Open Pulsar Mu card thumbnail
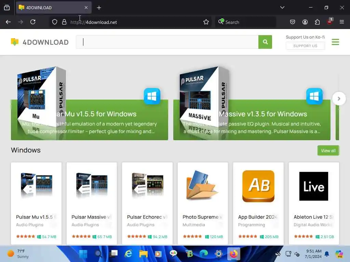Image resolution: width=350 pixels, height=262 pixels. click(x=36, y=185)
